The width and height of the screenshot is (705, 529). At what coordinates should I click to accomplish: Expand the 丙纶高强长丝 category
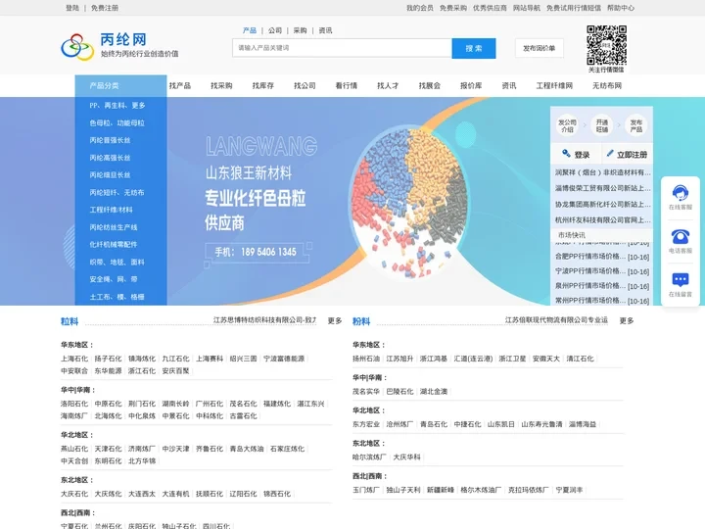point(110,158)
